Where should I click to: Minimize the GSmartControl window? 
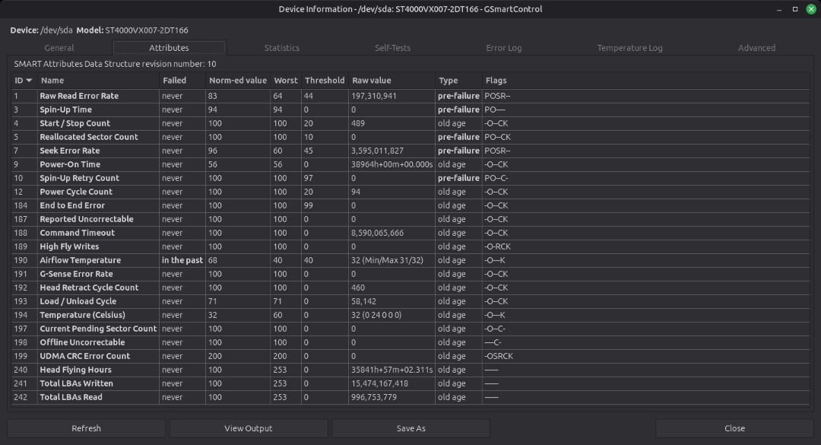click(779, 9)
